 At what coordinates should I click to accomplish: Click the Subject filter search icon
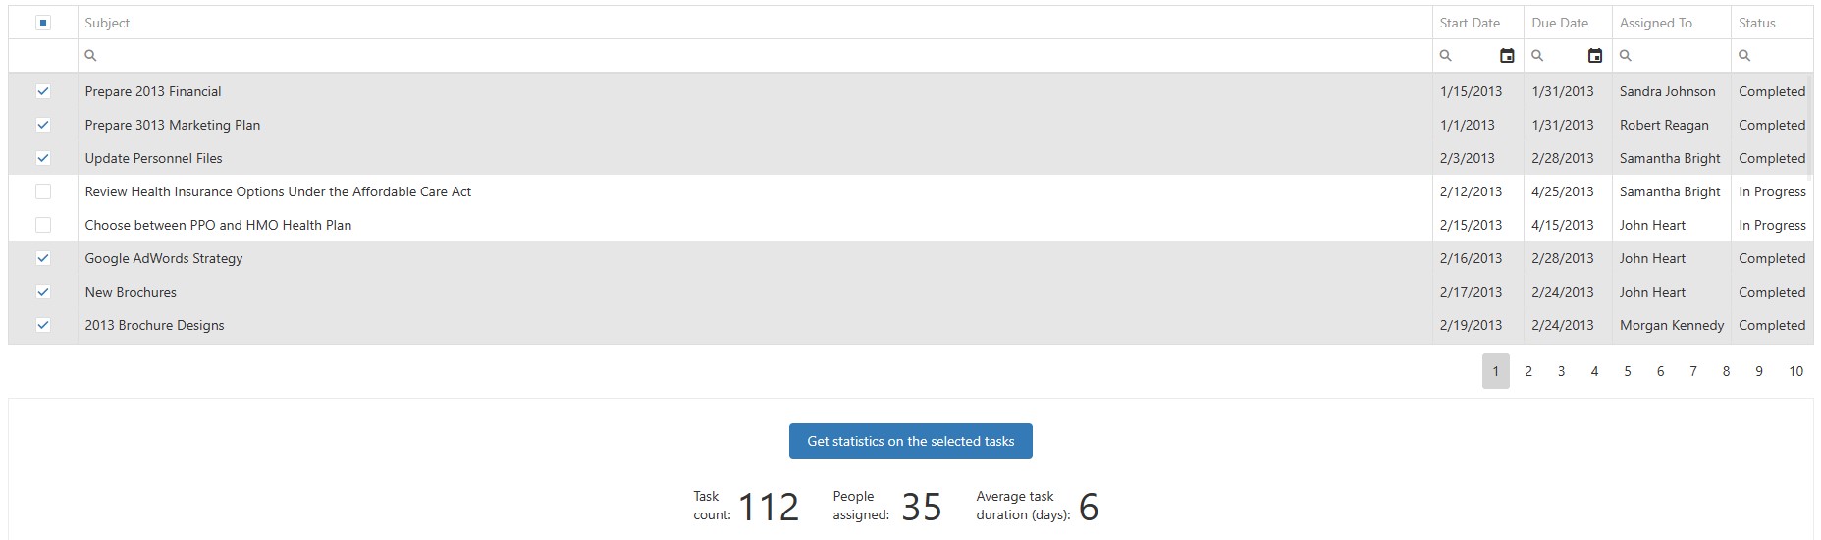pyautogui.click(x=90, y=56)
